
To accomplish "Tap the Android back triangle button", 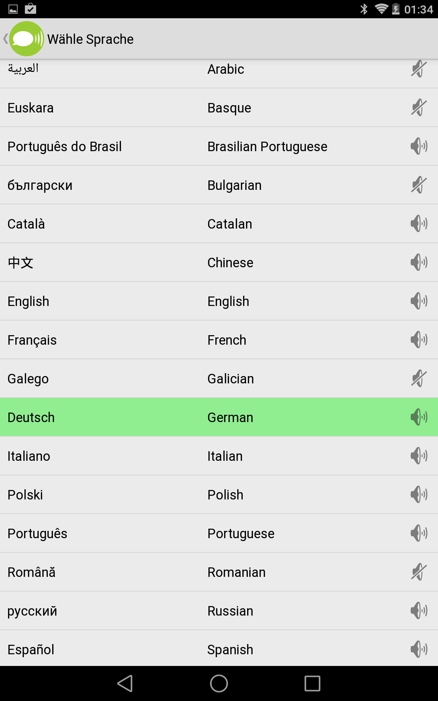I will (x=125, y=683).
